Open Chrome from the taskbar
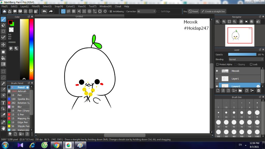The image size is (265, 149). pos(56,145)
